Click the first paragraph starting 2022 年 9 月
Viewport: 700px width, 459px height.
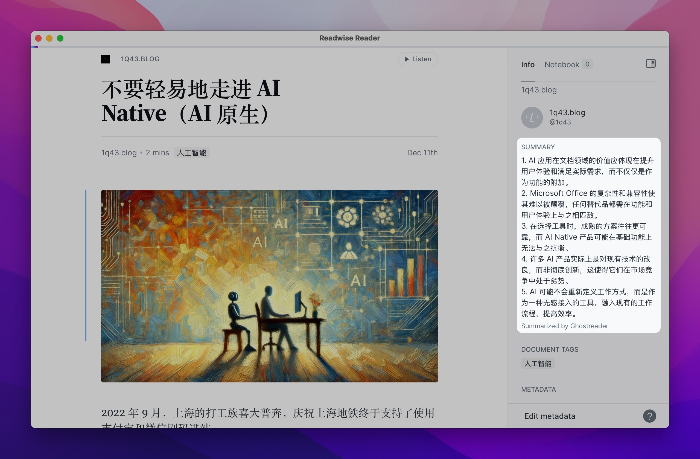point(268,418)
